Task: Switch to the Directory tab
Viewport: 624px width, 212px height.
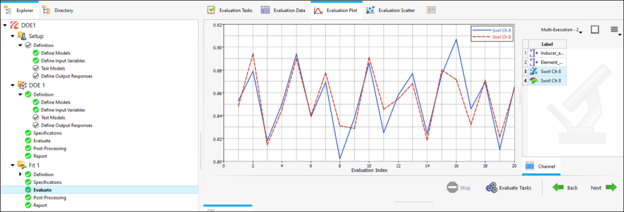Action: (58, 10)
